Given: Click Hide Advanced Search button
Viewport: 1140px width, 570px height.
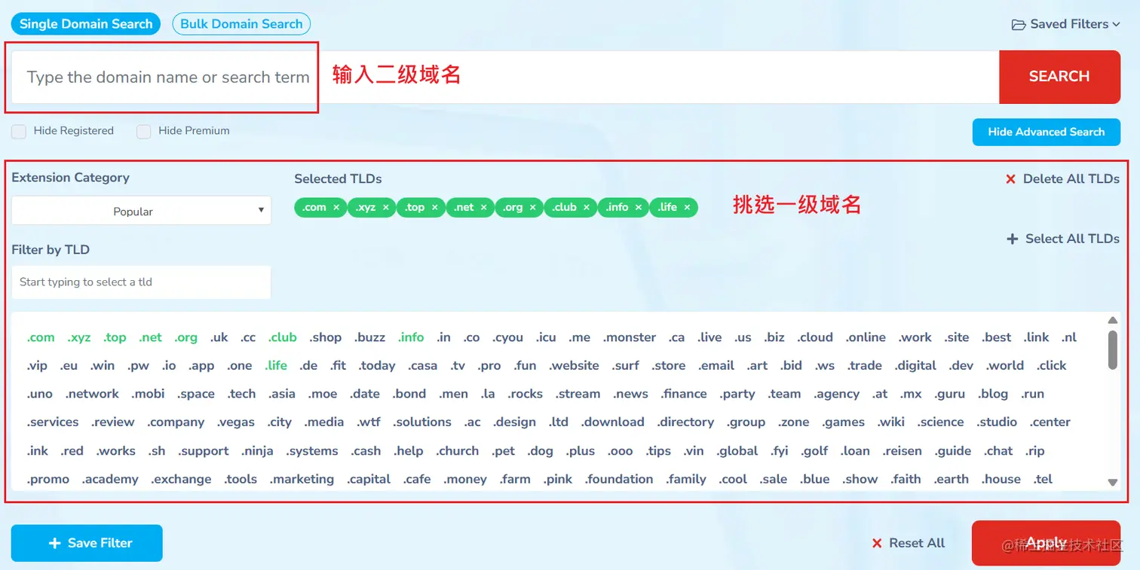Looking at the screenshot, I should (x=1047, y=132).
